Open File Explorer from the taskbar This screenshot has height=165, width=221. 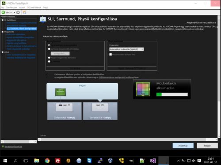coord(37,161)
